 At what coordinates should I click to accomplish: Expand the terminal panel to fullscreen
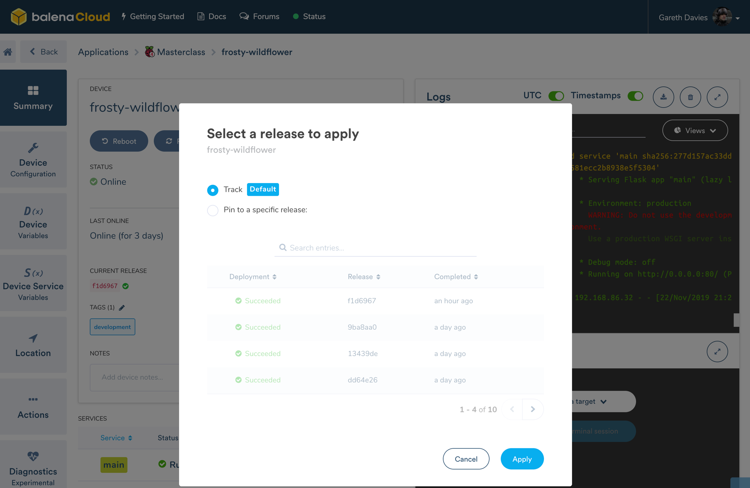[717, 352]
